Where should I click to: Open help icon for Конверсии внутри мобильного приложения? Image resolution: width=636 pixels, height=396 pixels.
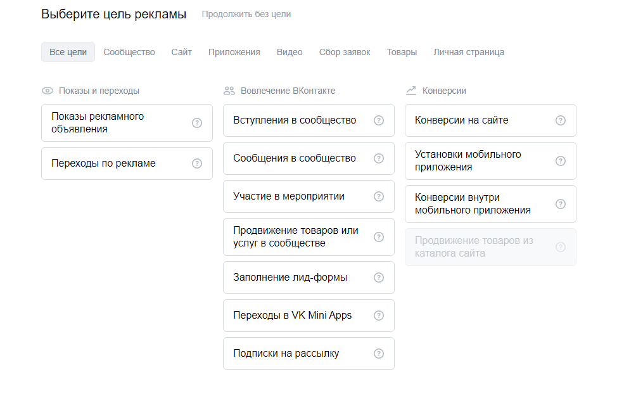point(560,204)
